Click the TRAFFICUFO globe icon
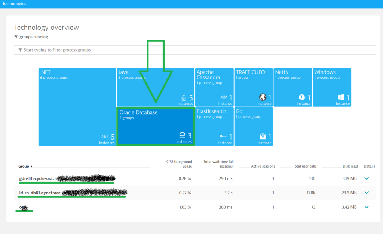 tap(263, 97)
